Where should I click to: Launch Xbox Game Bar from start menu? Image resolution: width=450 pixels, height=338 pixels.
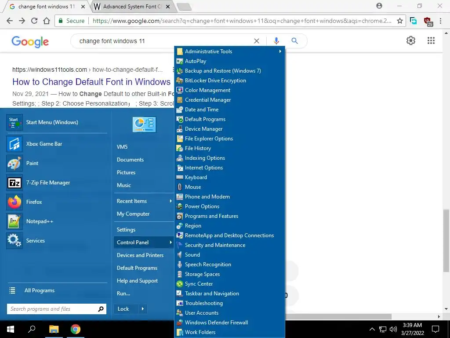pyautogui.click(x=57, y=144)
